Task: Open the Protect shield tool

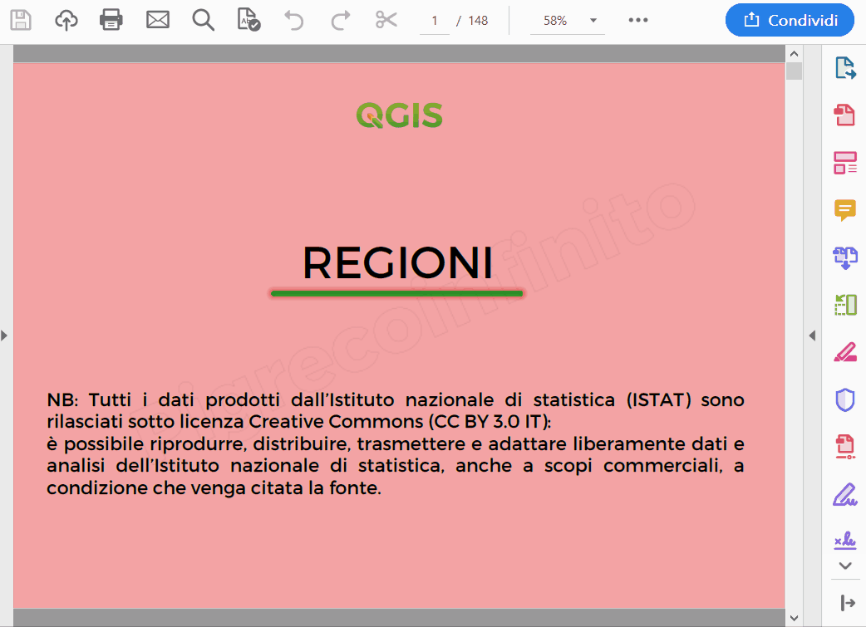Action: (845, 399)
